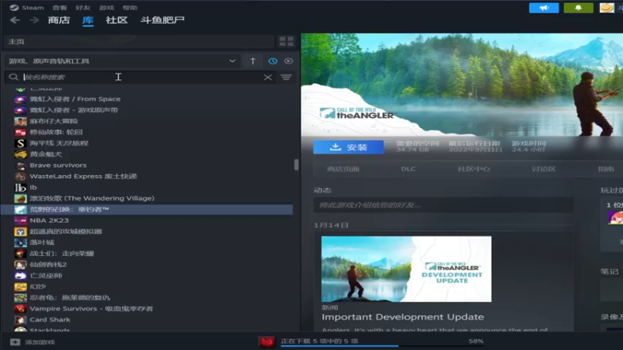Click the blue megaphone announcements button
Viewport: 623px width, 350px height.
click(544, 8)
